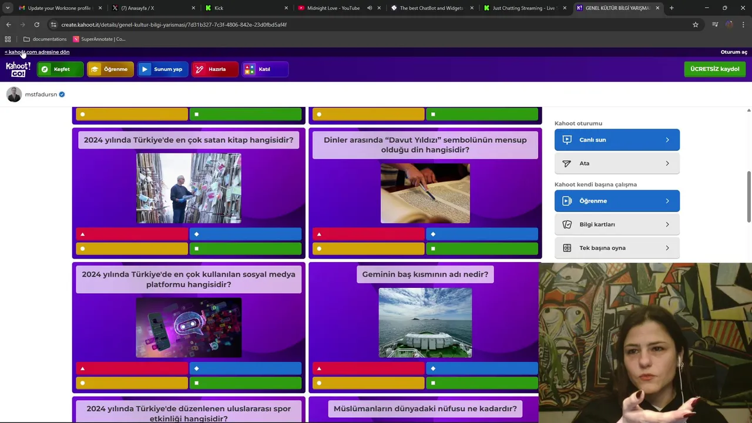Choose Tek başına oyna
The image size is (752, 423).
617,248
